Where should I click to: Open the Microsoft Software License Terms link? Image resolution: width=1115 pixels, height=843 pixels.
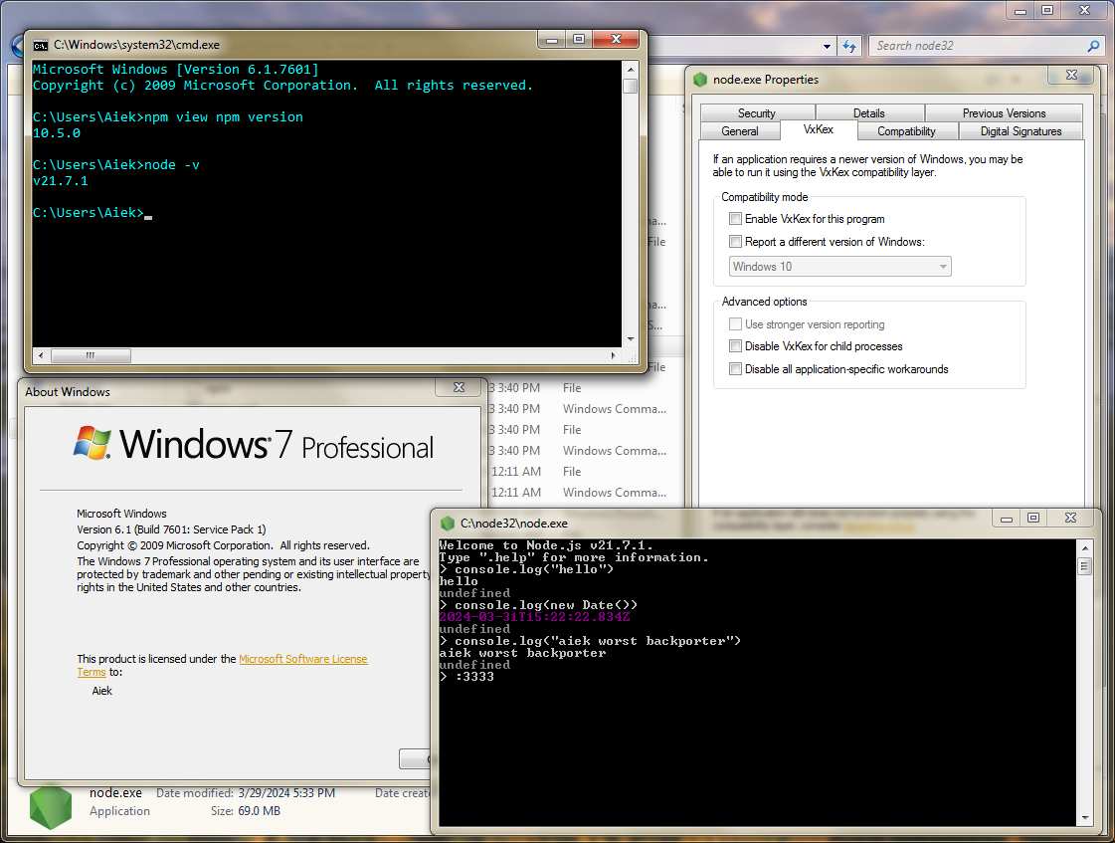[x=303, y=660]
